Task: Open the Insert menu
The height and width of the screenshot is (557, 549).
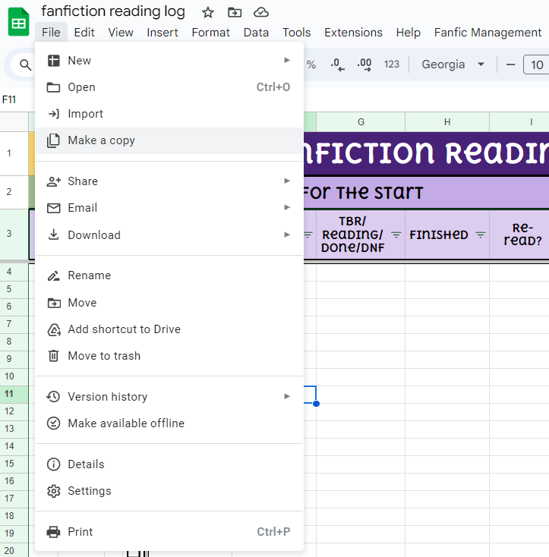Action: tap(162, 33)
